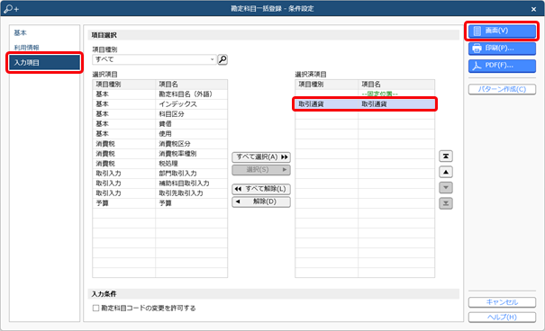This screenshot has height=331, width=545.
Task: Click the PDF(F)... button
Action: [x=502, y=66]
